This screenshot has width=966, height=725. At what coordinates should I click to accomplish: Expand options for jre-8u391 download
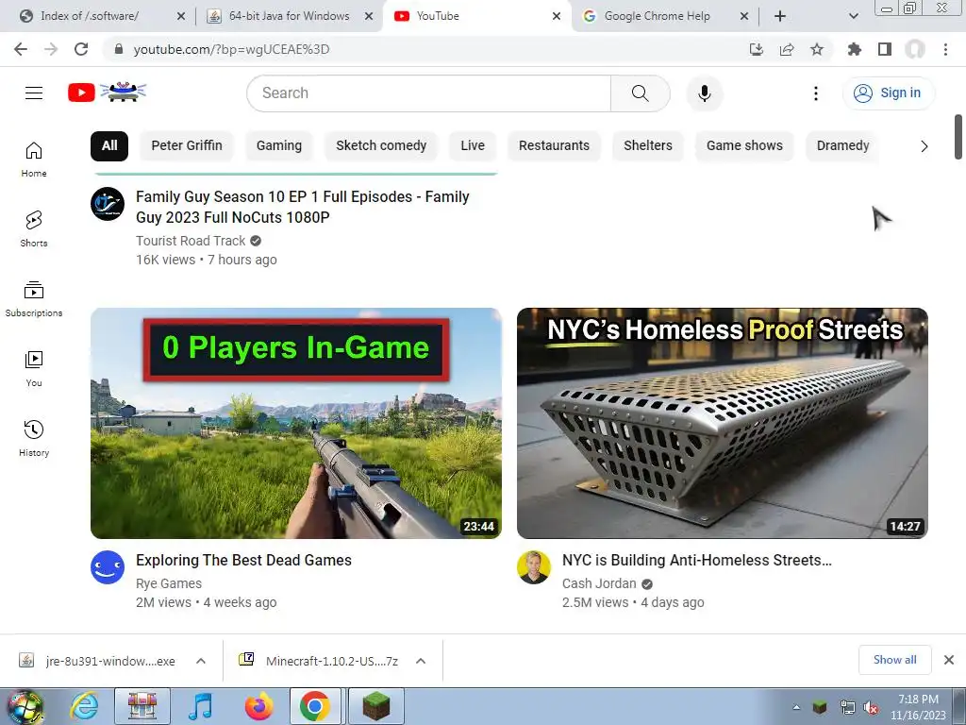pos(200,661)
